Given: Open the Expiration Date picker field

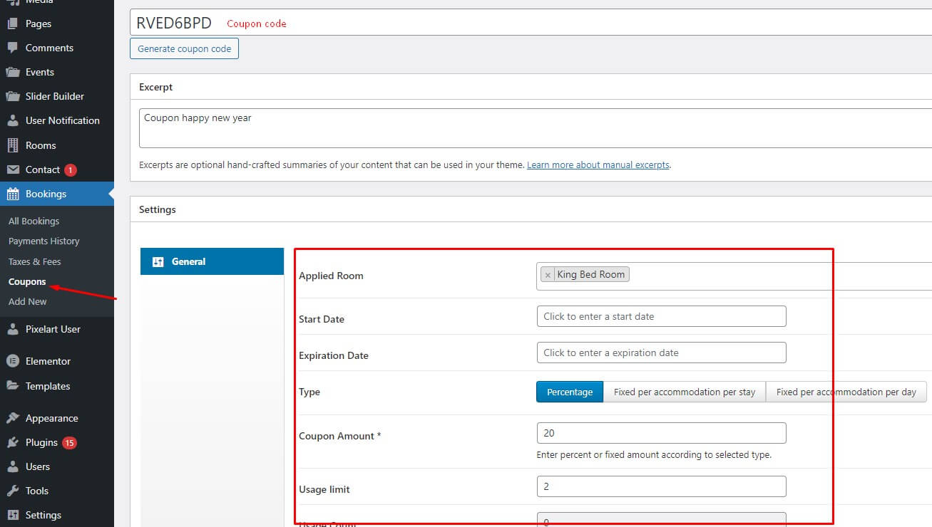Looking at the screenshot, I should (661, 353).
